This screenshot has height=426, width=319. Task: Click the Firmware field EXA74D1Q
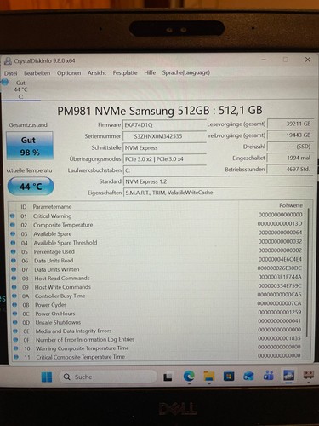pyautogui.click(x=165, y=125)
